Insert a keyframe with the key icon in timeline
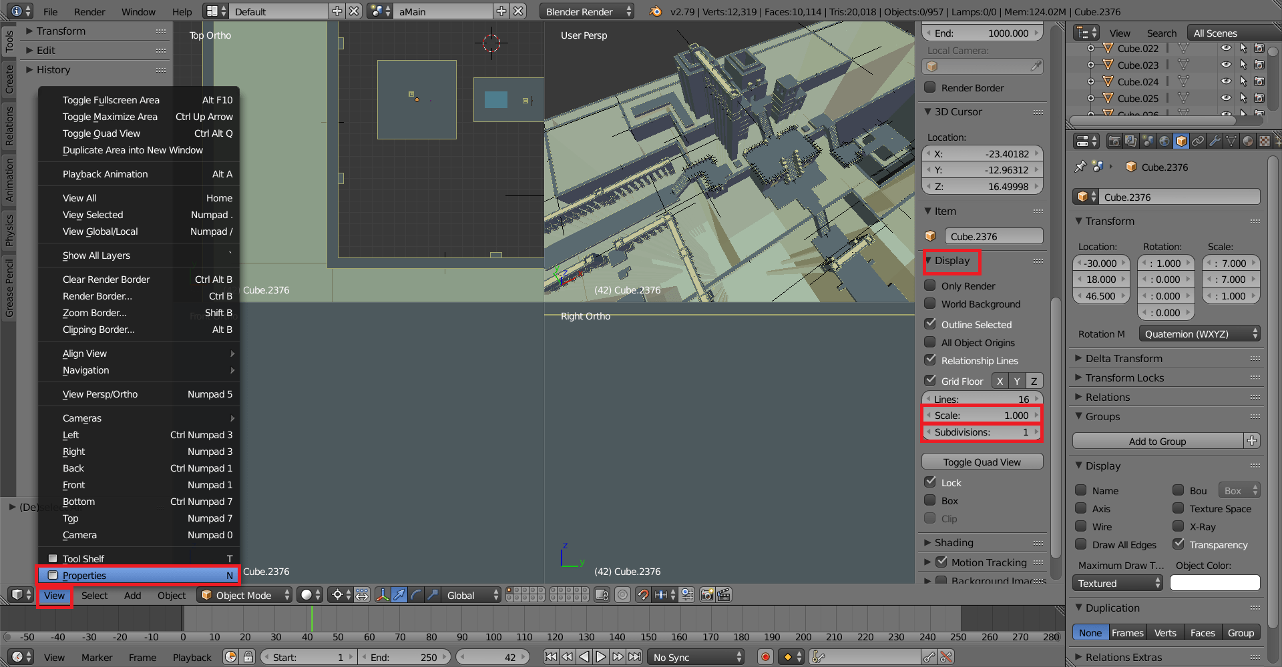The height and width of the screenshot is (667, 1282). tap(929, 657)
